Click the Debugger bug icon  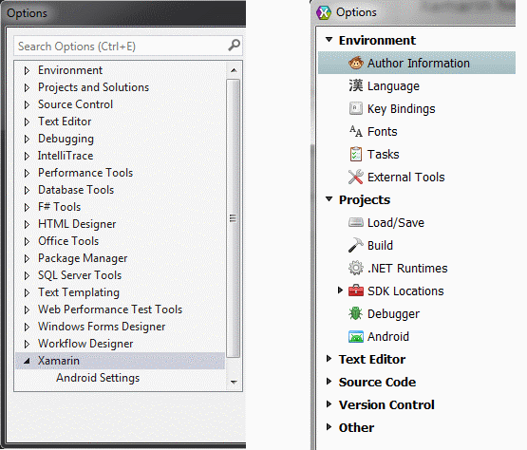(355, 313)
